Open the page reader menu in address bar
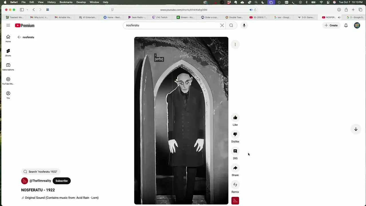 click(x=112, y=10)
